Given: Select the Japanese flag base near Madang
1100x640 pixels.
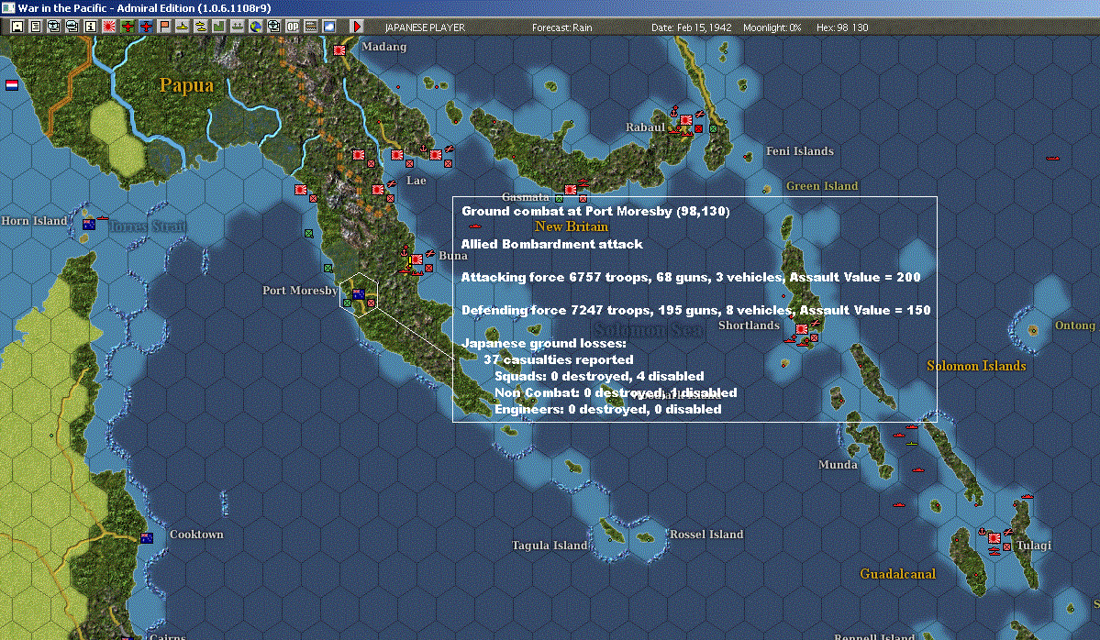Looking at the screenshot, I should 339,50.
